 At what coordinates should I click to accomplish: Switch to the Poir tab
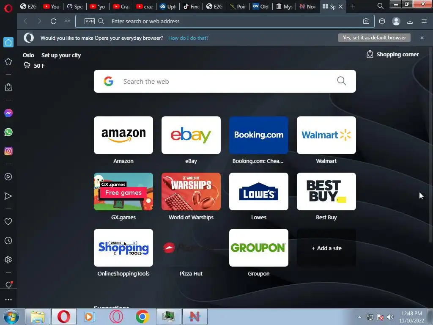pos(238,6)
